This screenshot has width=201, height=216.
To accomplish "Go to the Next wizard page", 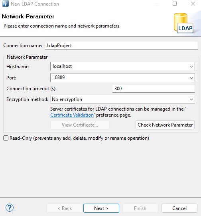I will (x=101, y=208).
